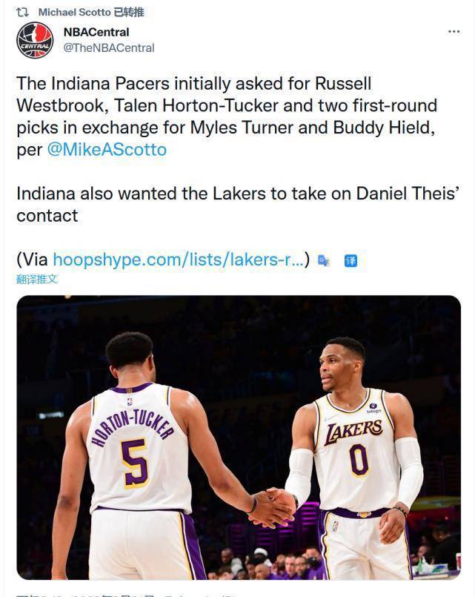Click the retweet icon above the tweet
The image size is (475, 597).
tap(22, 12)
